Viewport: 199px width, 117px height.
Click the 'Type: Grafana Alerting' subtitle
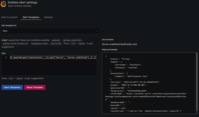(x=19, y=6)
